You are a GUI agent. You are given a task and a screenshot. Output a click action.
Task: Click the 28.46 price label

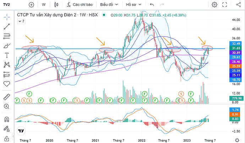tap(236, 62)
